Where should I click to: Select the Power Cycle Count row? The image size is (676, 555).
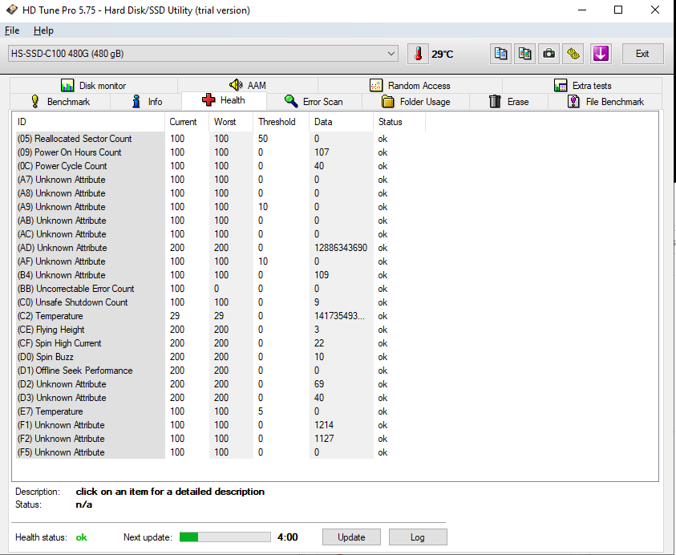click(219, 166)
